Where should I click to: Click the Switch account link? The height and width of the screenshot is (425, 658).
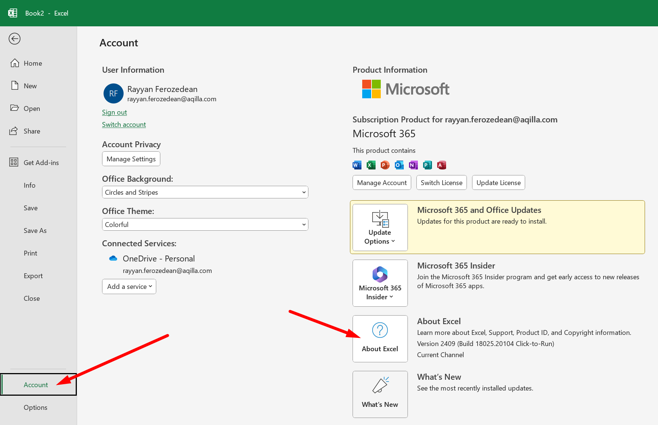[124, 124]
